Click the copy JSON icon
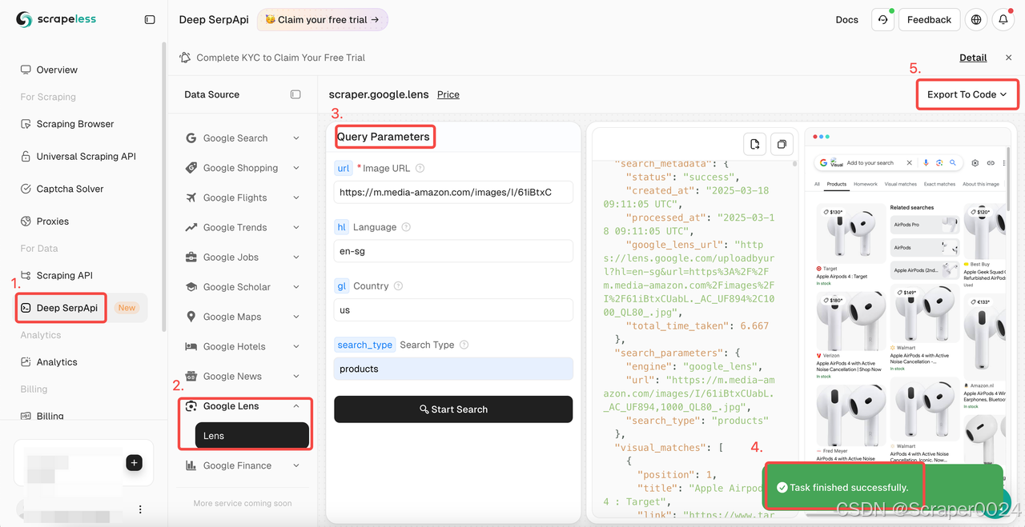1025x527 pixels. coord(782,144)
